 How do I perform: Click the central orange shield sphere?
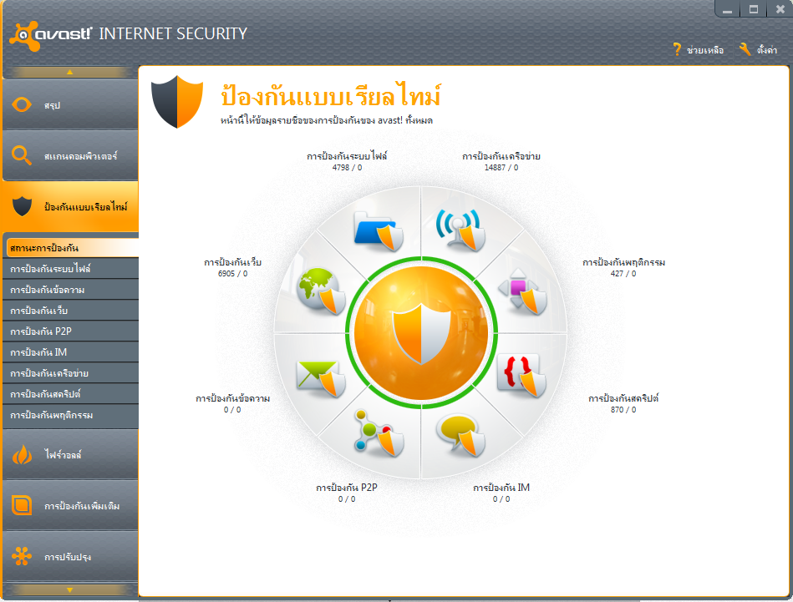[421, 332]
